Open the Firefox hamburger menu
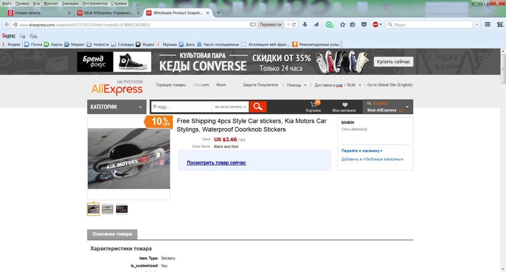 (488, 25)
